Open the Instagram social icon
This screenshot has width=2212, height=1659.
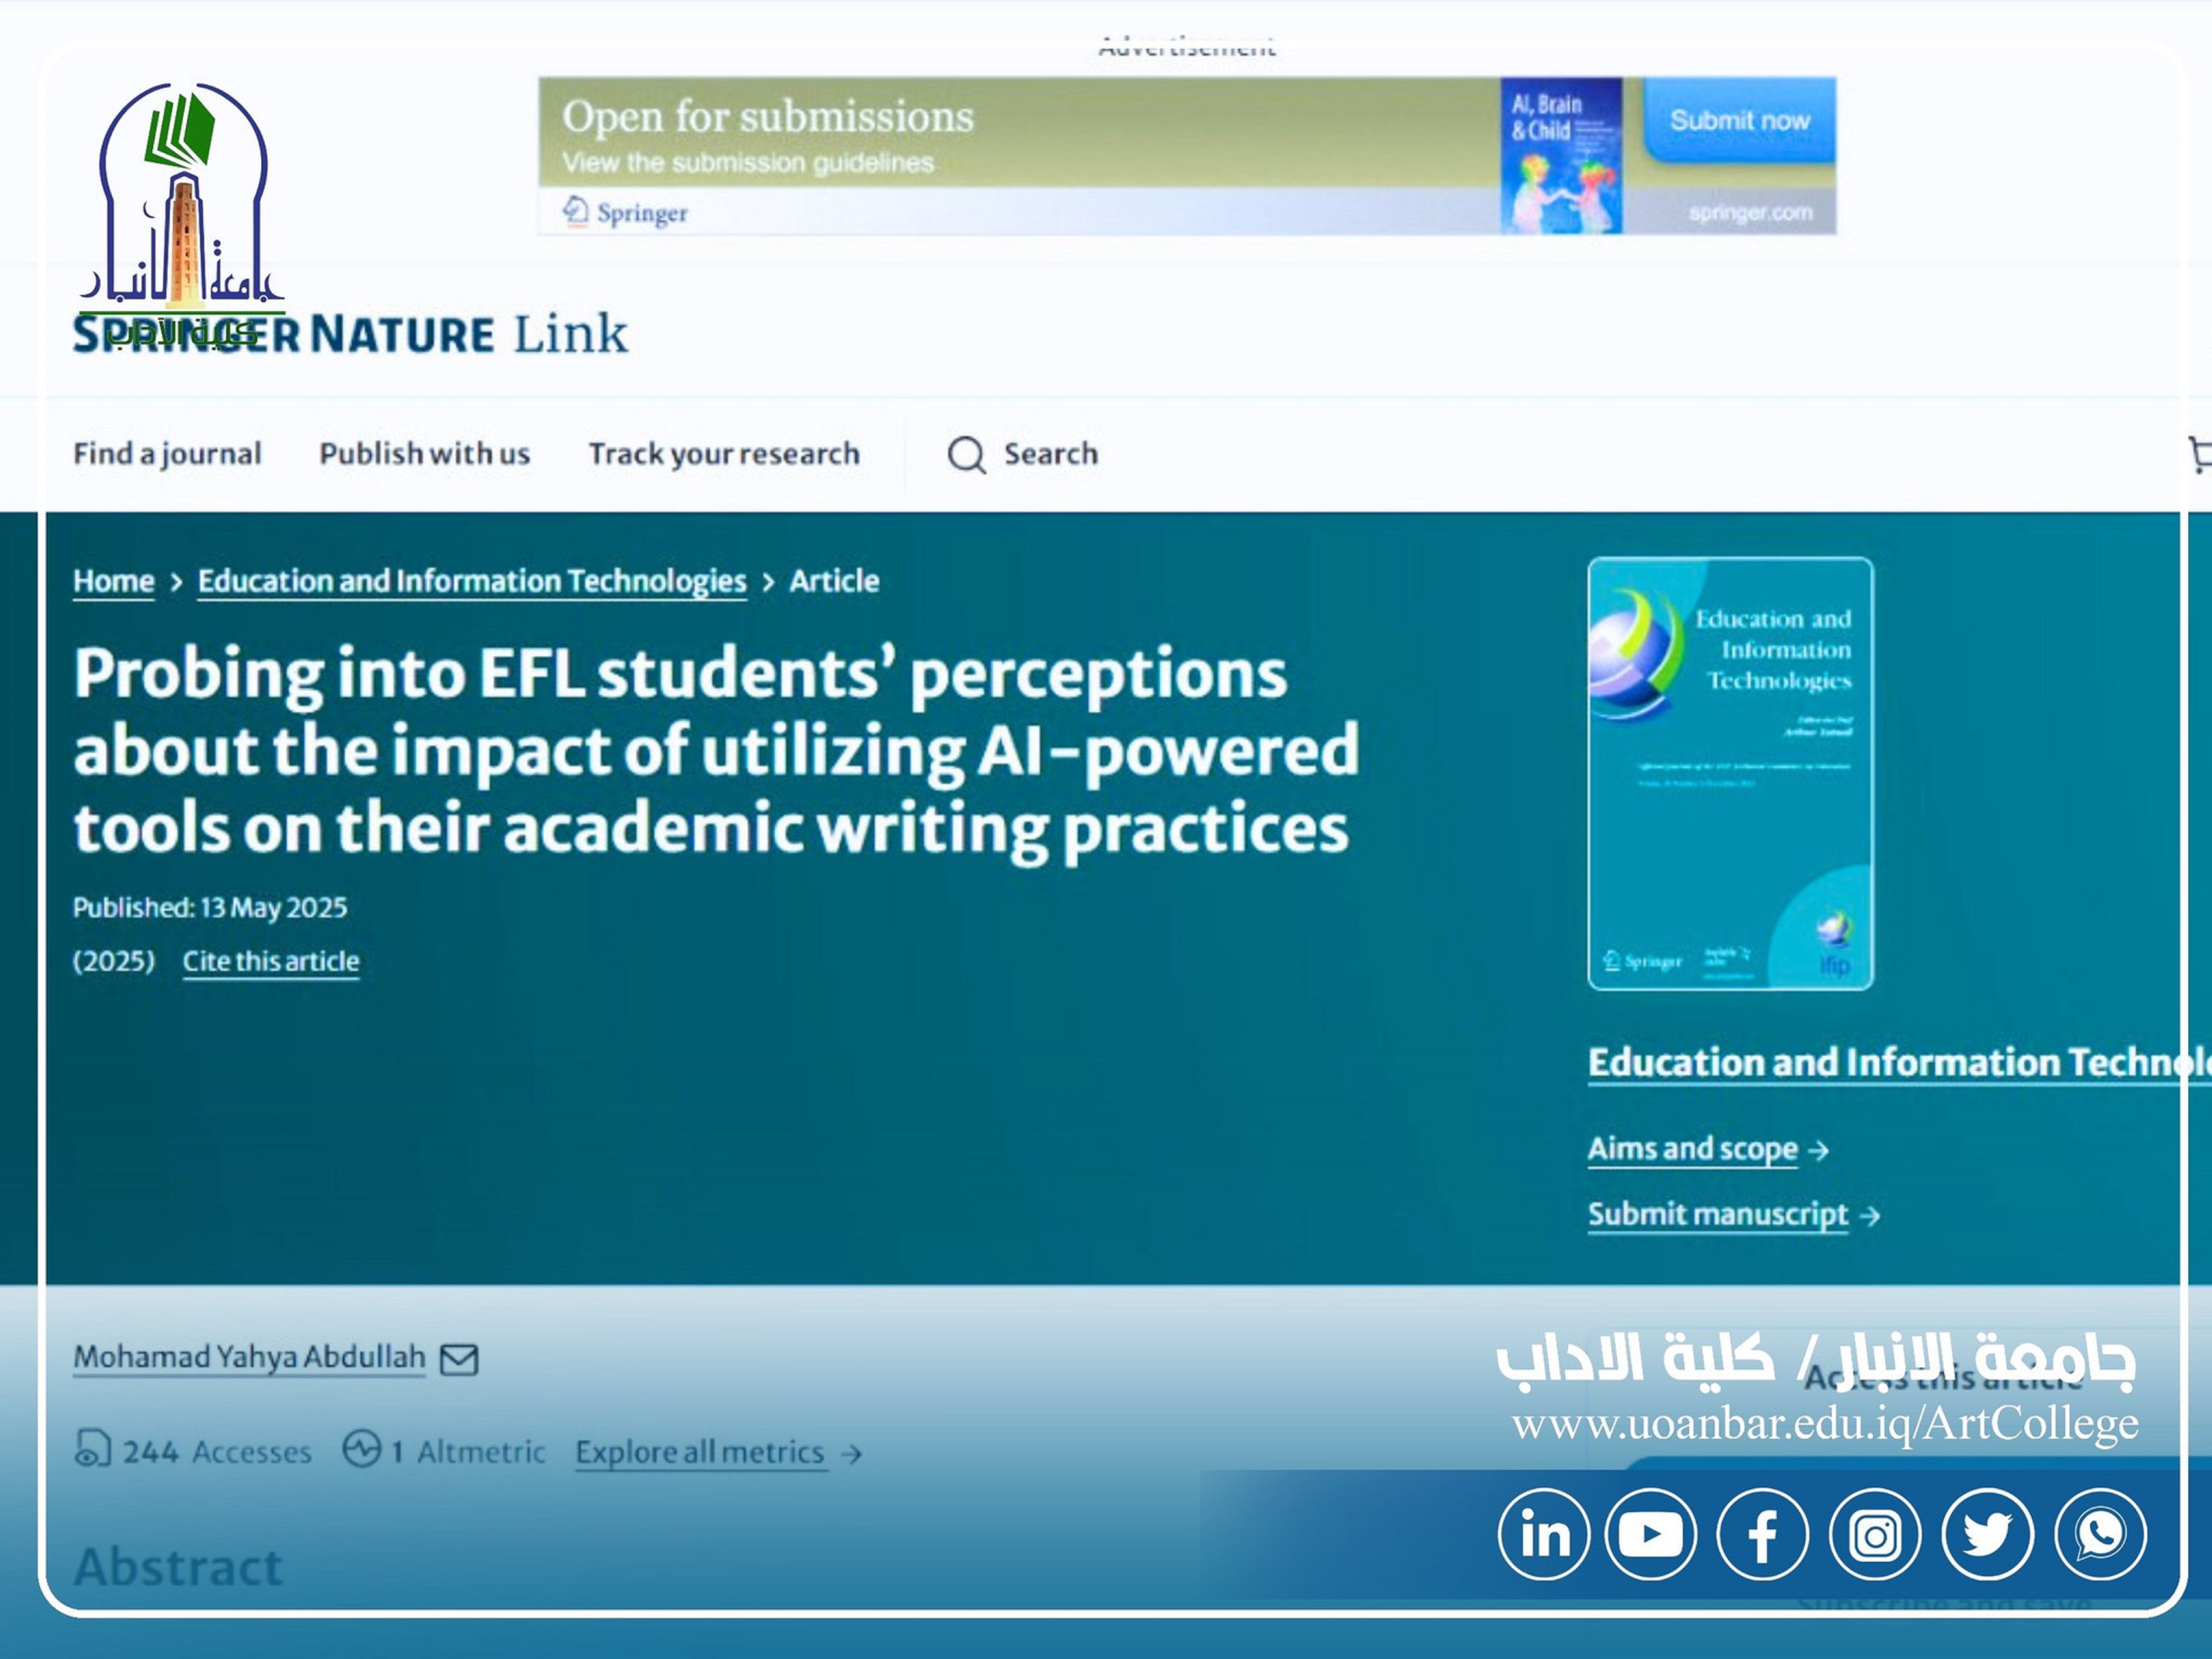point(1875,1534)
